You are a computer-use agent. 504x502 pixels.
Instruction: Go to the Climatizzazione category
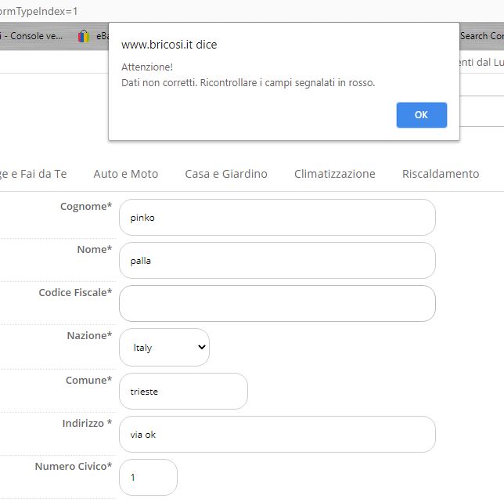coord(334,174)
